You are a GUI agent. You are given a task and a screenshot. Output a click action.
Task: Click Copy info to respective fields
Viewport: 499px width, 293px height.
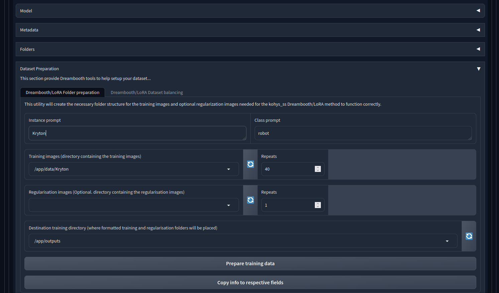[250, 283]
